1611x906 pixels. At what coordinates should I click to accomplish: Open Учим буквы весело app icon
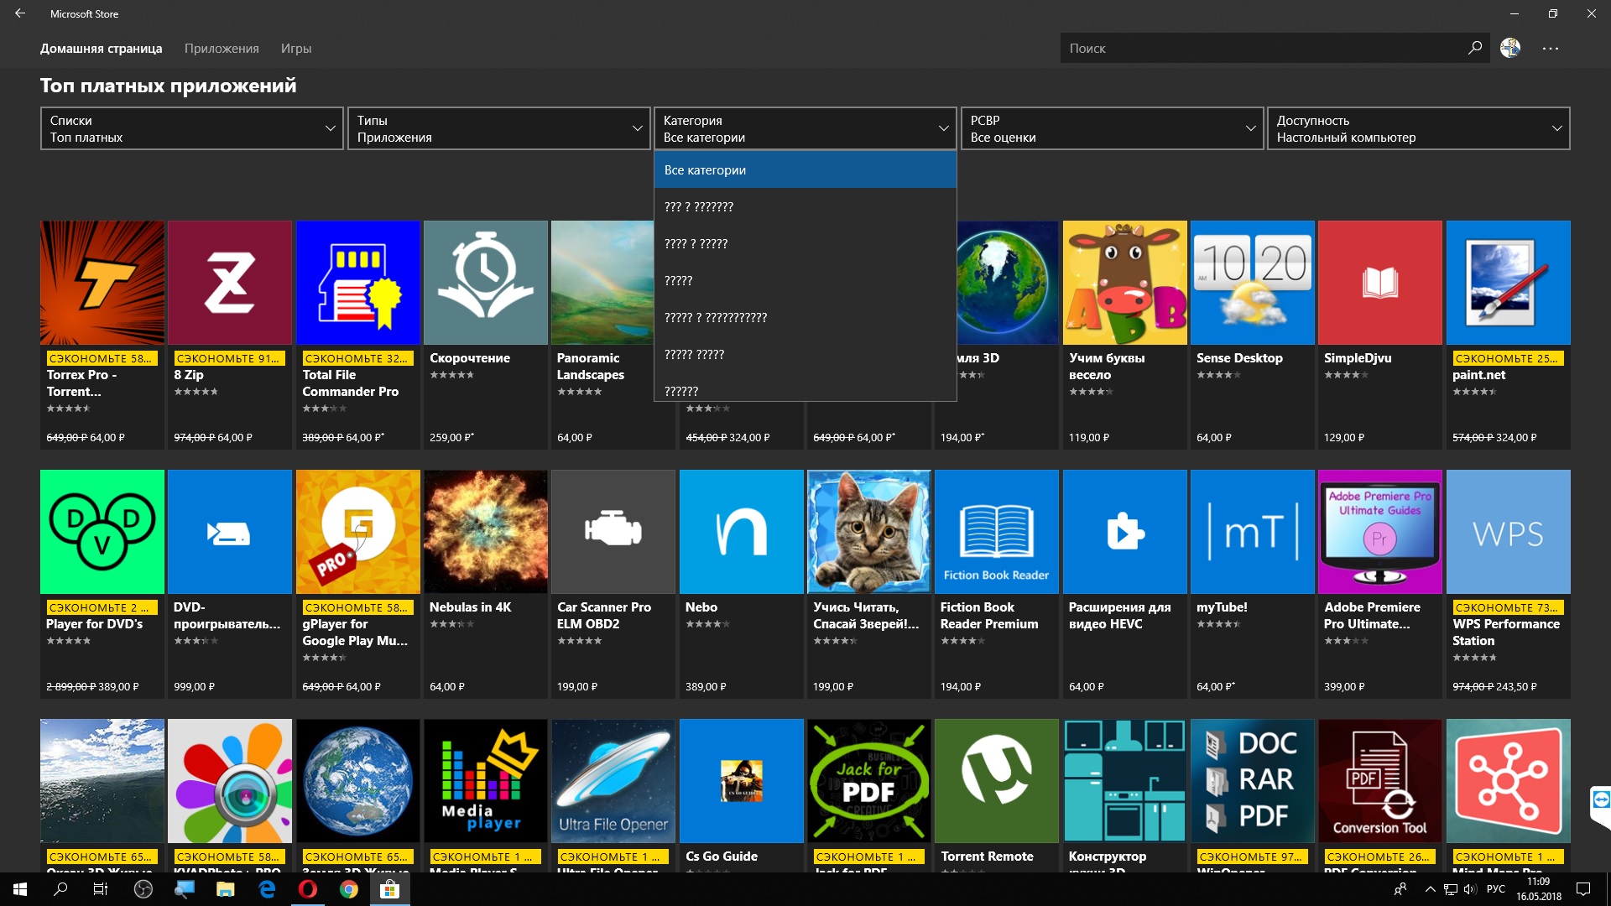point(1125,283)
